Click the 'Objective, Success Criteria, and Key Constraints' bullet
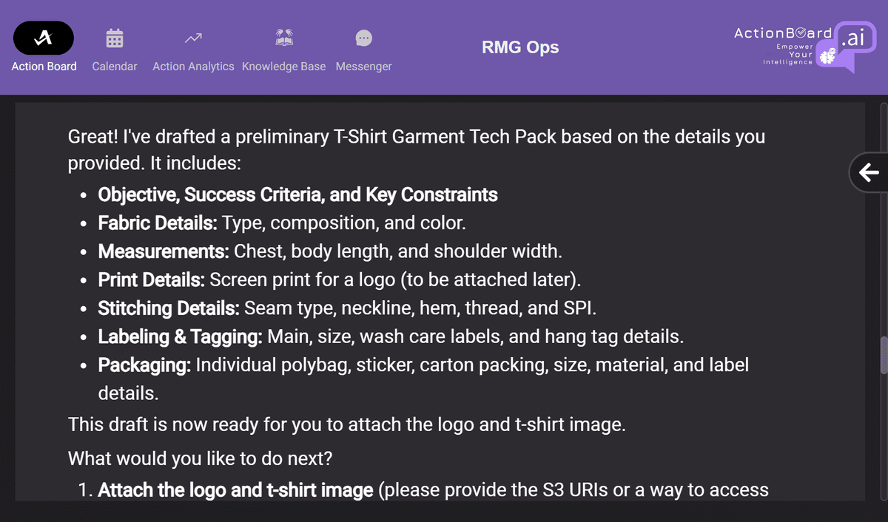This screenshot has height=522, width=888. click(297, 194)
